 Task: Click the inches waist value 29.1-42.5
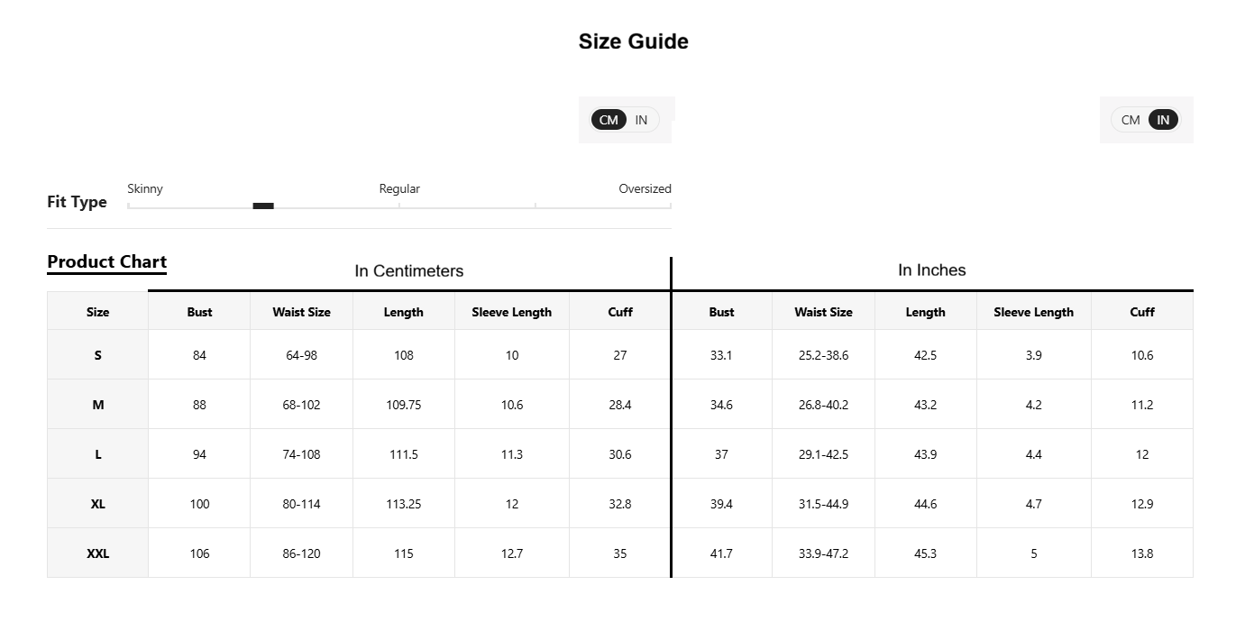(x=823, y=454)
